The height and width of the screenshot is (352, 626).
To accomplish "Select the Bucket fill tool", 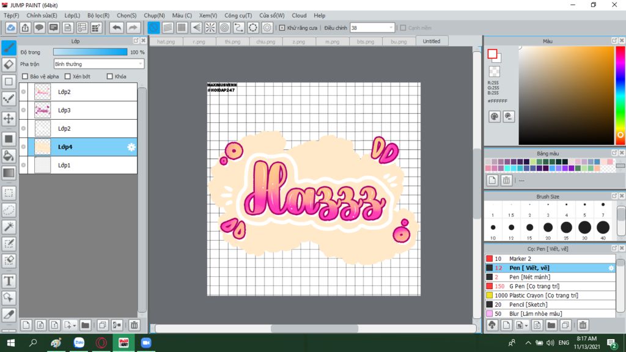I will tap(9, 156).
